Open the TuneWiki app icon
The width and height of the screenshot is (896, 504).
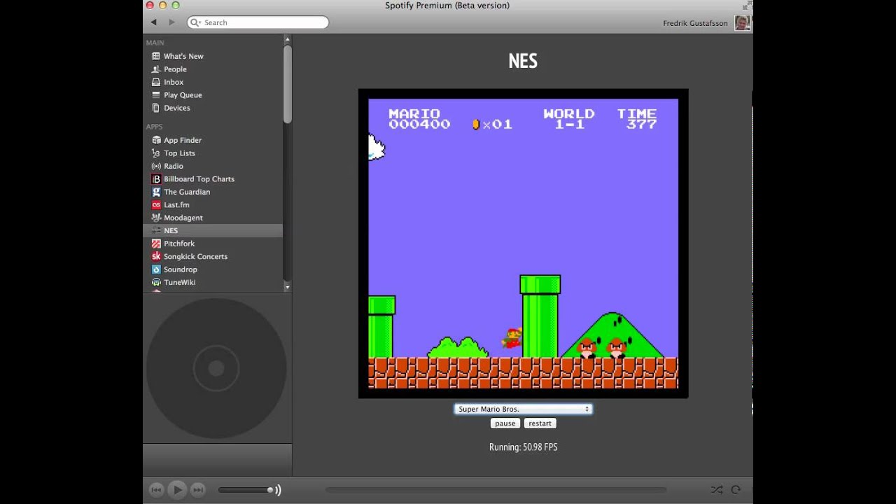(x=156, y=282)
